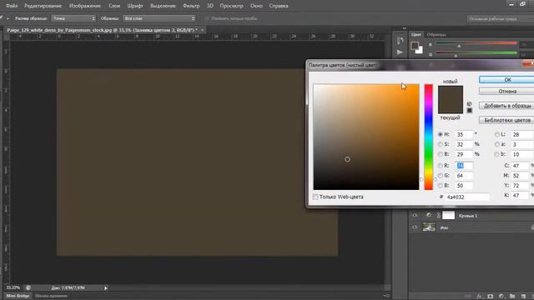This screenshot has width=534, height=300.
Task: Expand the Образец 'Все слои' dropdown
Action: pos(159,18)
